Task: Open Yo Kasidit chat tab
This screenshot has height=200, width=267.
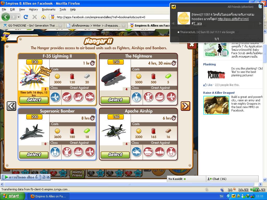Action: (186, 179)
